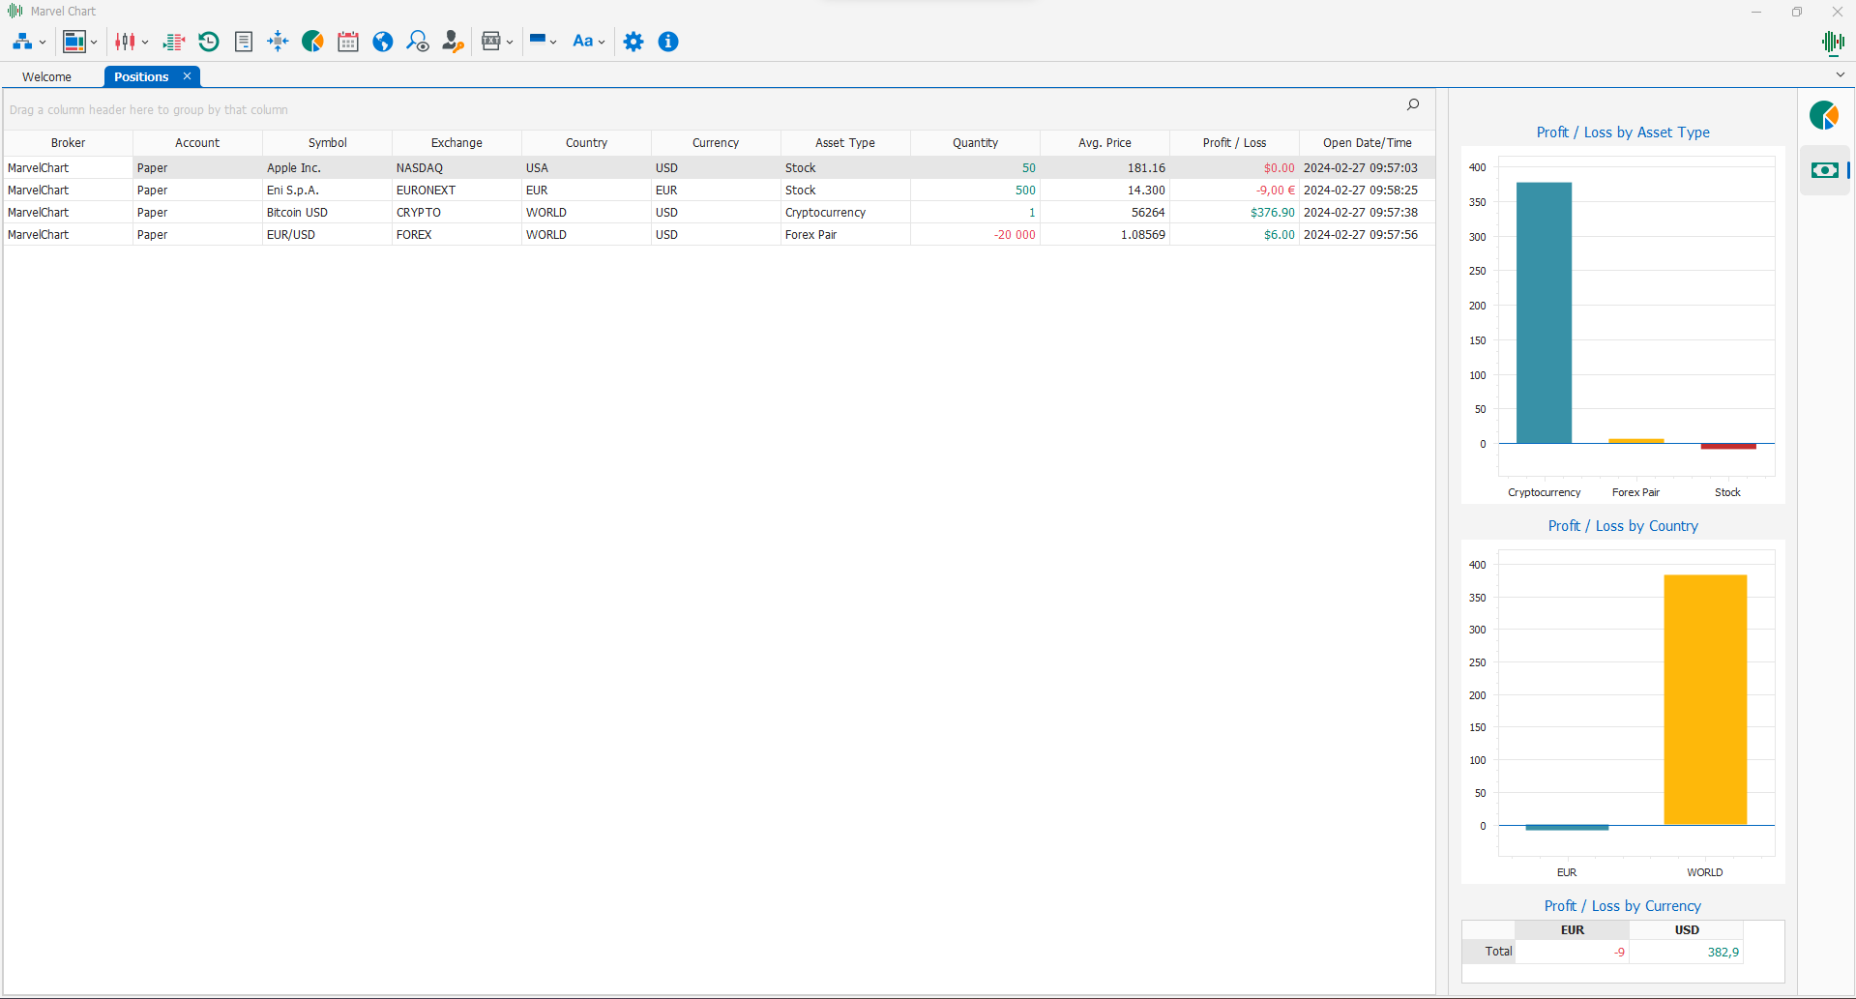The width and height of the screenshot is (1856, 999).
Task: Open the broker connections network icon
Action: tap(22, 42)
